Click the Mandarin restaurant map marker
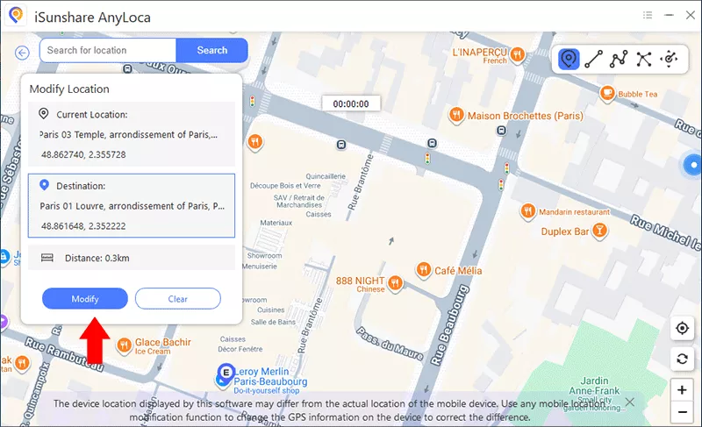 click(x=528, y=210)
